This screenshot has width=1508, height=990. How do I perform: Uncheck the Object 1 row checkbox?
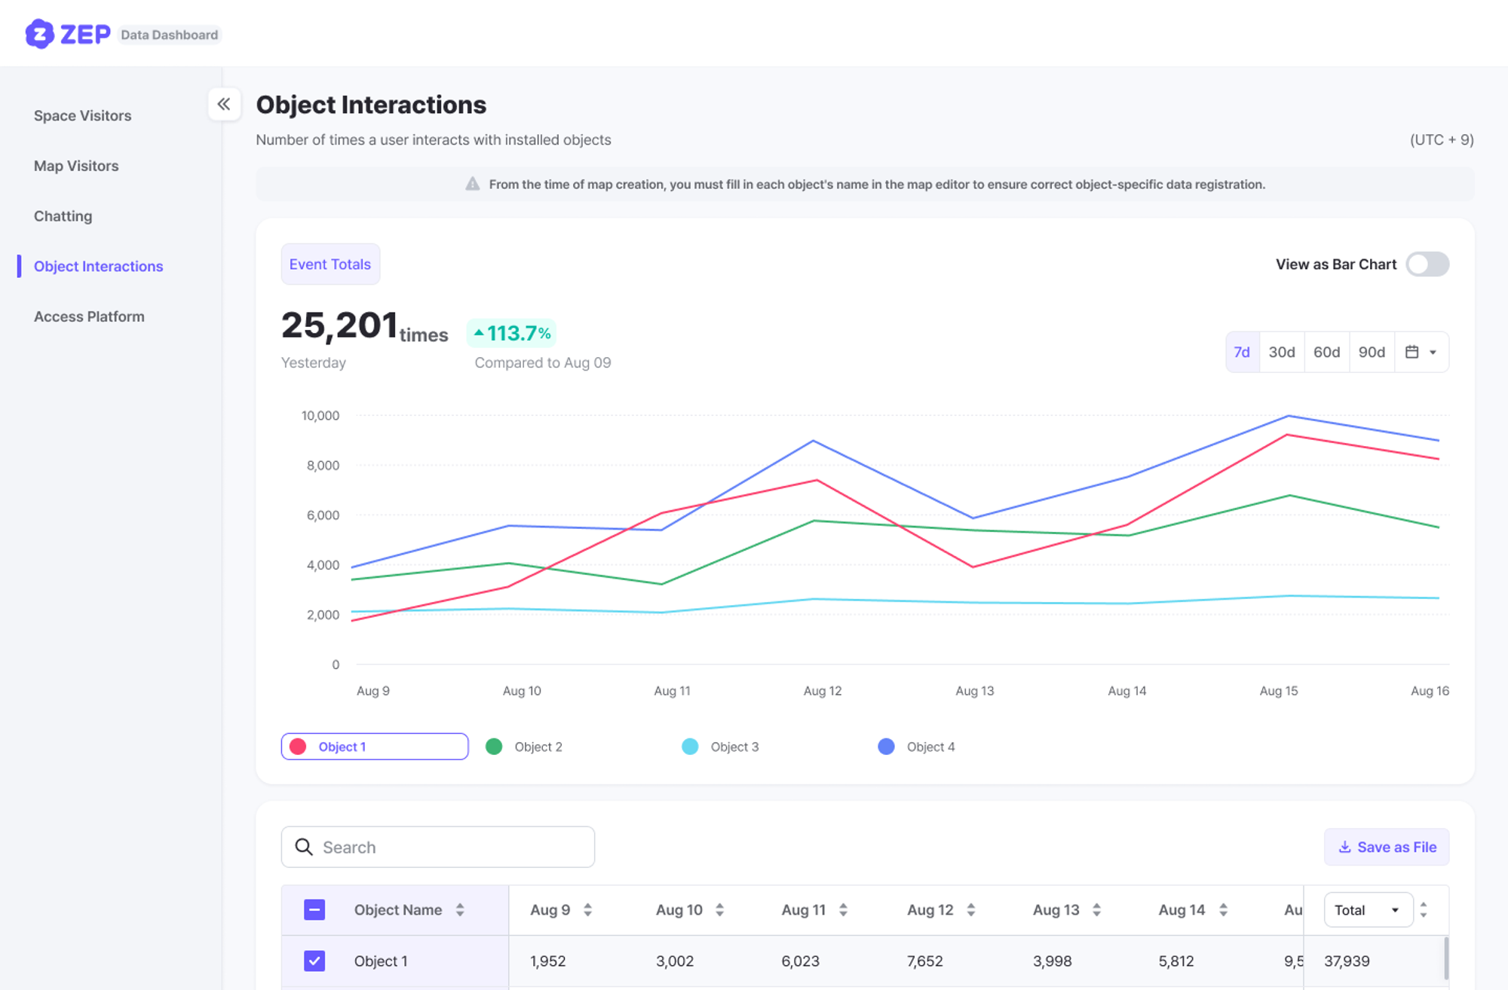[x=314, y=961]
